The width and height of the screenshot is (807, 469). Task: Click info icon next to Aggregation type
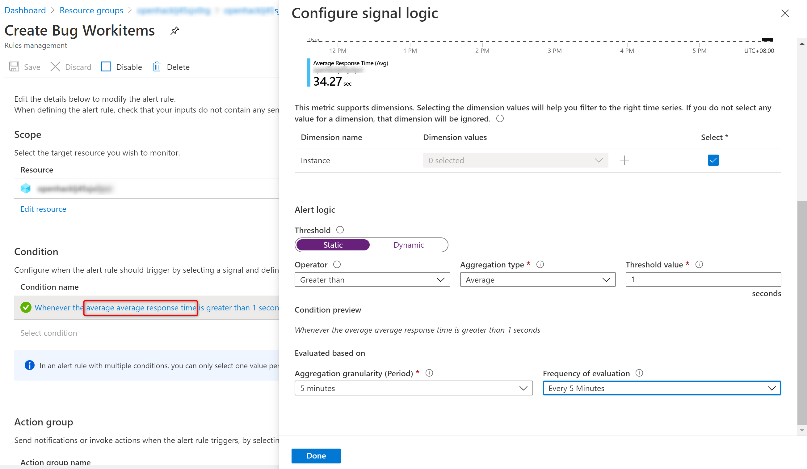(540, 264)
